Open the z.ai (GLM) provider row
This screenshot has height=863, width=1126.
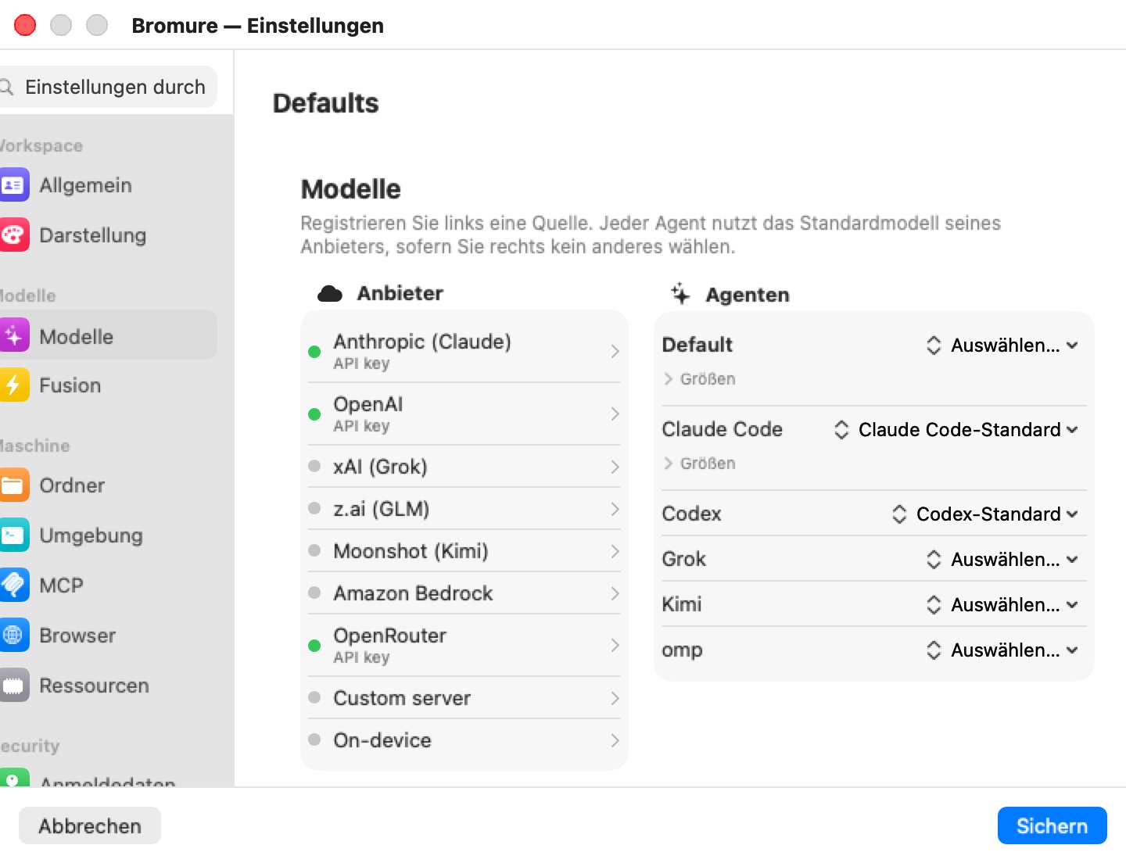point(464,509)
